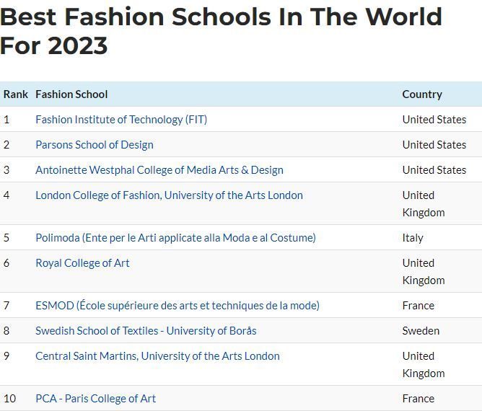
Task: Open the ESMOD school link
Action: point(178,306)
